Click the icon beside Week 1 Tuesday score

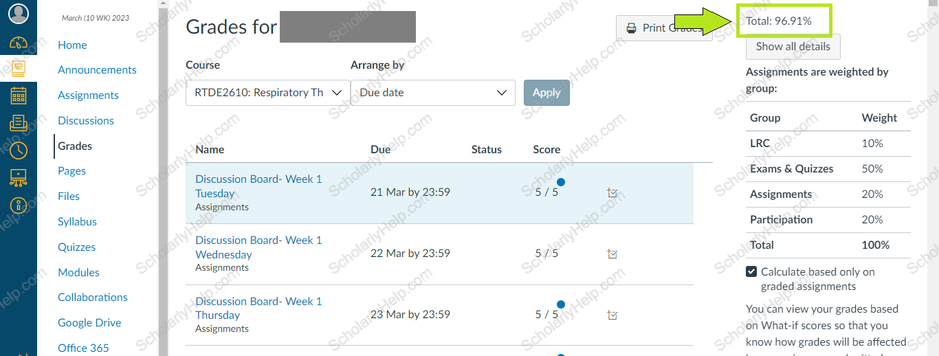[x=612, y=193]
